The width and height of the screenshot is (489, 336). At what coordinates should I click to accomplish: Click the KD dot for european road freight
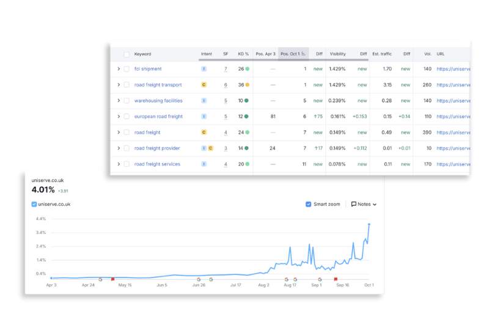pos(246,117)
